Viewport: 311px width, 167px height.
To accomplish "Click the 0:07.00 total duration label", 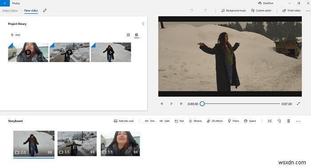I will 287,104.
